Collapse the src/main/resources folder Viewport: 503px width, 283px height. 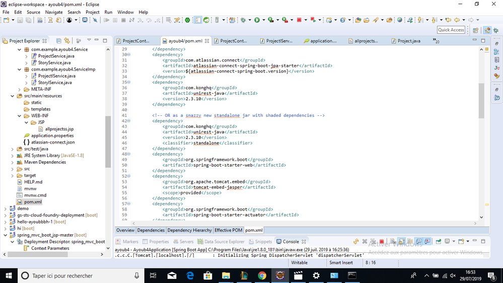(x=13, y=96)
